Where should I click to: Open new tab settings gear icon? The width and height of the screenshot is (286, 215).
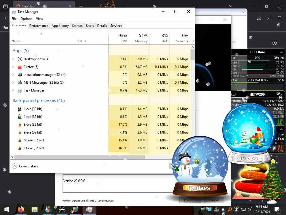coord(275,43)
